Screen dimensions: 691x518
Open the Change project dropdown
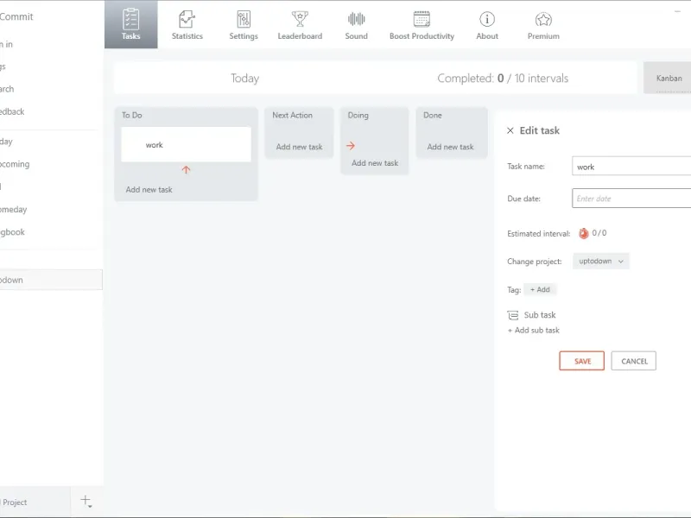[600, 262]
